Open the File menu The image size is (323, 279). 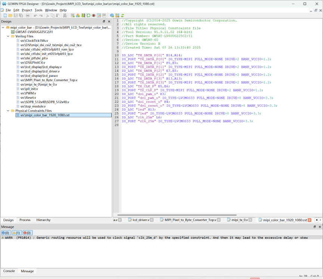pyautogui.click(x=8, y=10)
